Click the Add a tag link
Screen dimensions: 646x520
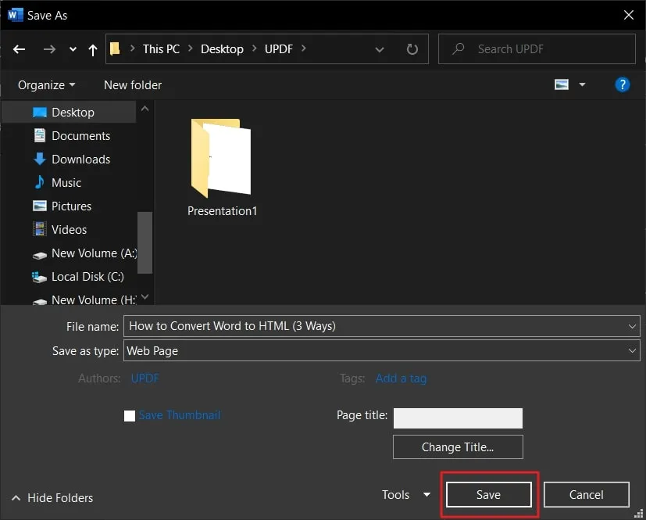pyautogui.click(x=401, y=378)
